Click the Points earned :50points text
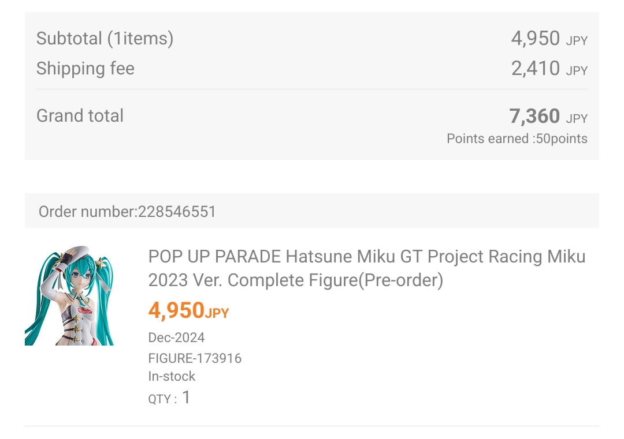The height and width of the screenshot is (439, 624). coord(517,139)
